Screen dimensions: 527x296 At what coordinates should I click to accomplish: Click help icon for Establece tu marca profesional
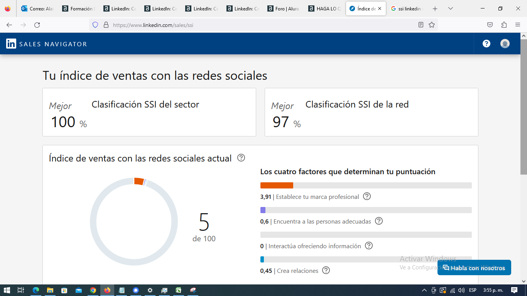[367, 196]
